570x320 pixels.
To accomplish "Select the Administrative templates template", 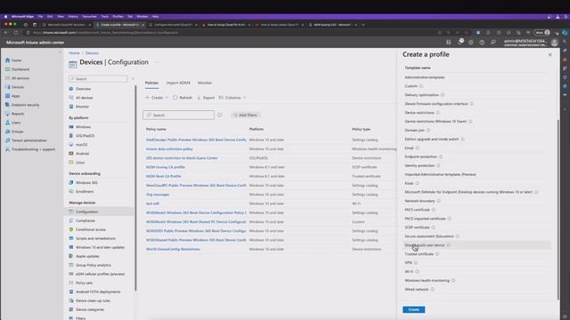I will click(425, 77).
